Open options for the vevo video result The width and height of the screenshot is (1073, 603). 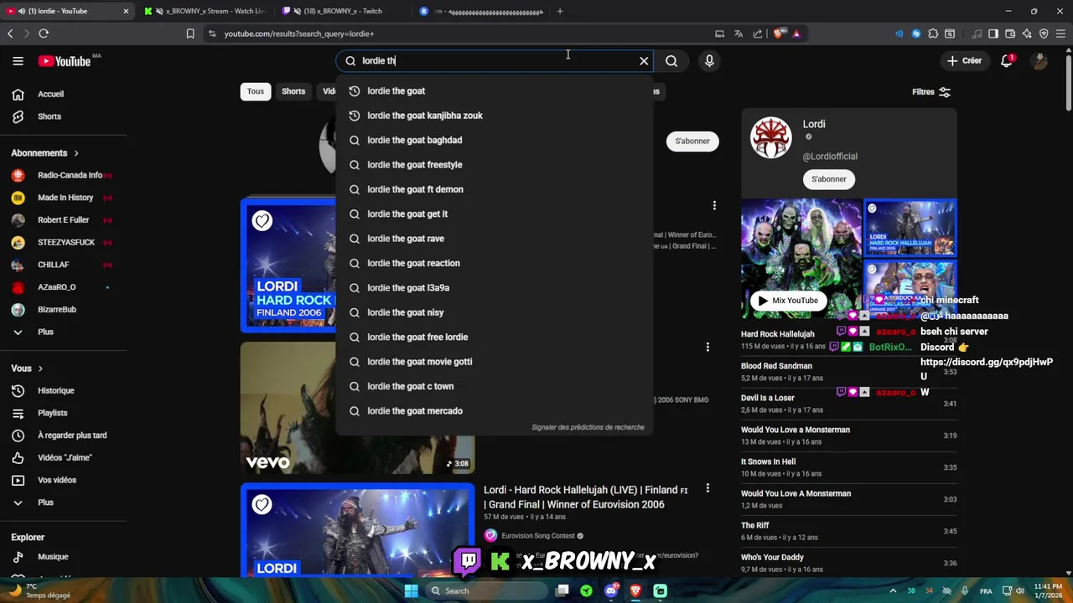(x=708, y=347)
